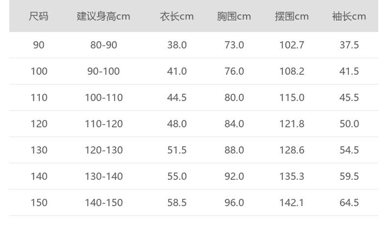The width and height of the screenshot is (387, 237).
Task: Select the 142.1 hem measurement cell
Action: pyautogui.click(x=291, y=203)
